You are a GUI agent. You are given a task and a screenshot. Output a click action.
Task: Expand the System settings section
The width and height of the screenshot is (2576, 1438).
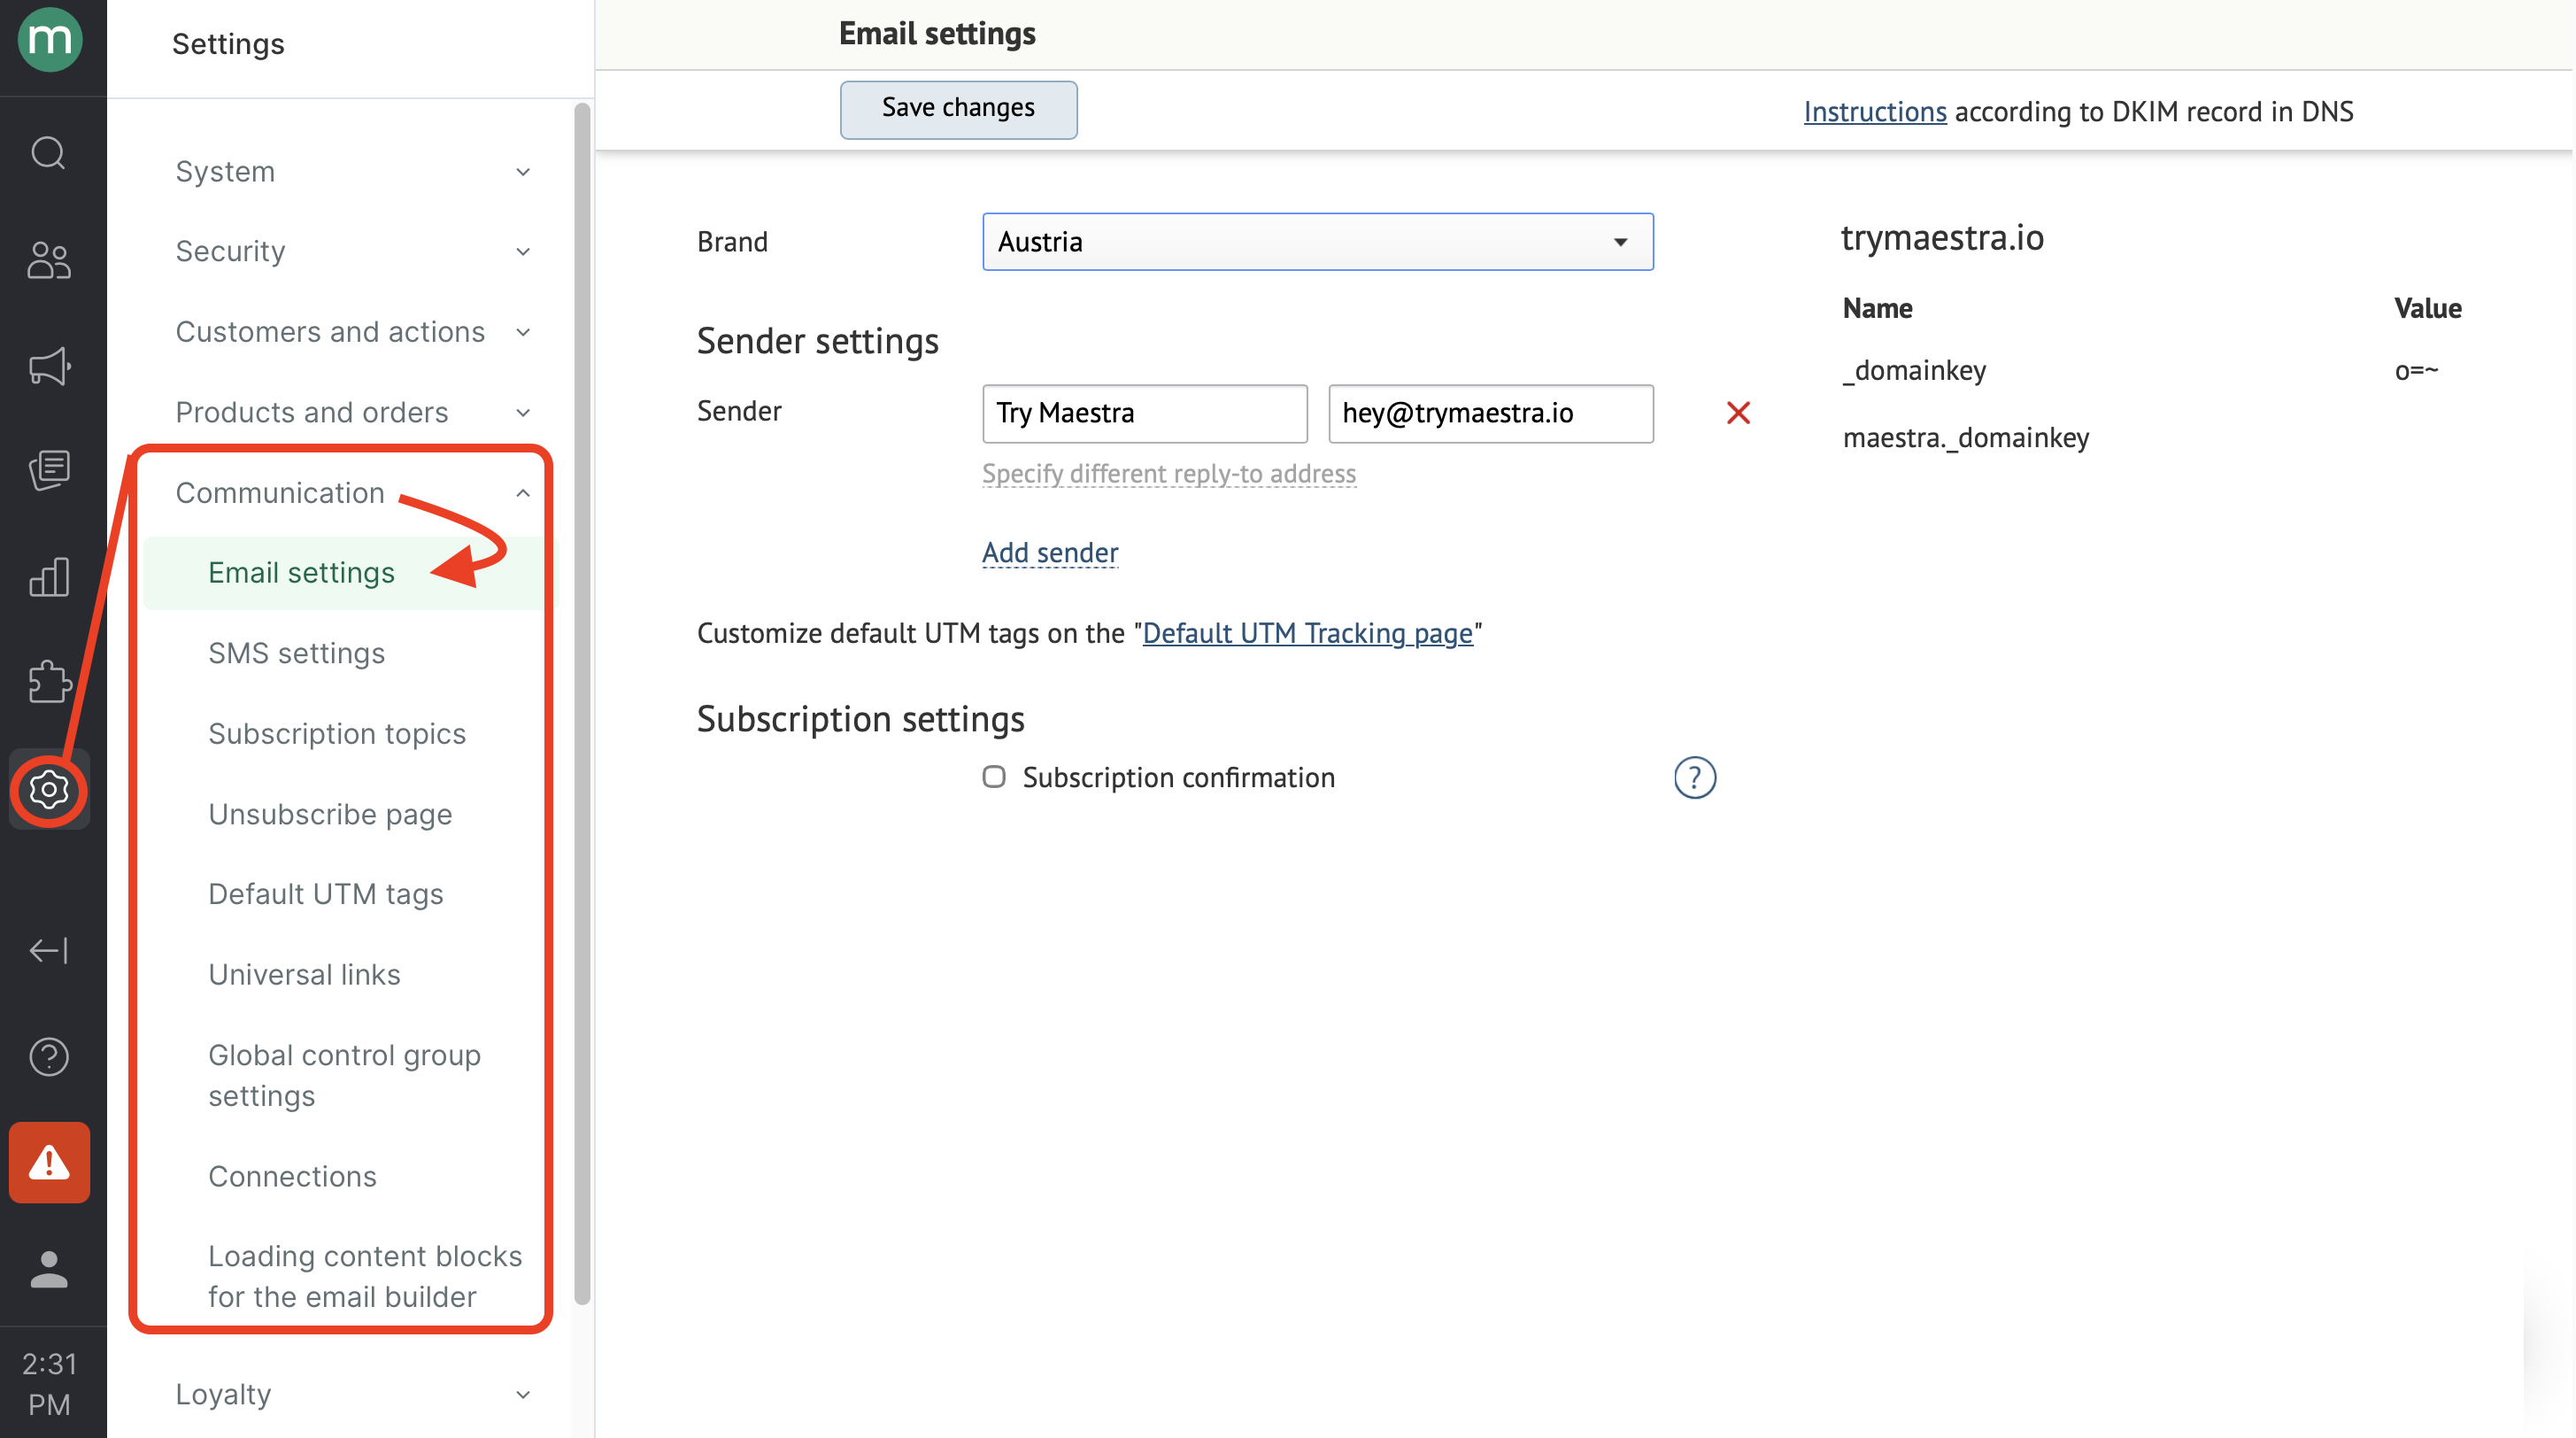(352, 172)
